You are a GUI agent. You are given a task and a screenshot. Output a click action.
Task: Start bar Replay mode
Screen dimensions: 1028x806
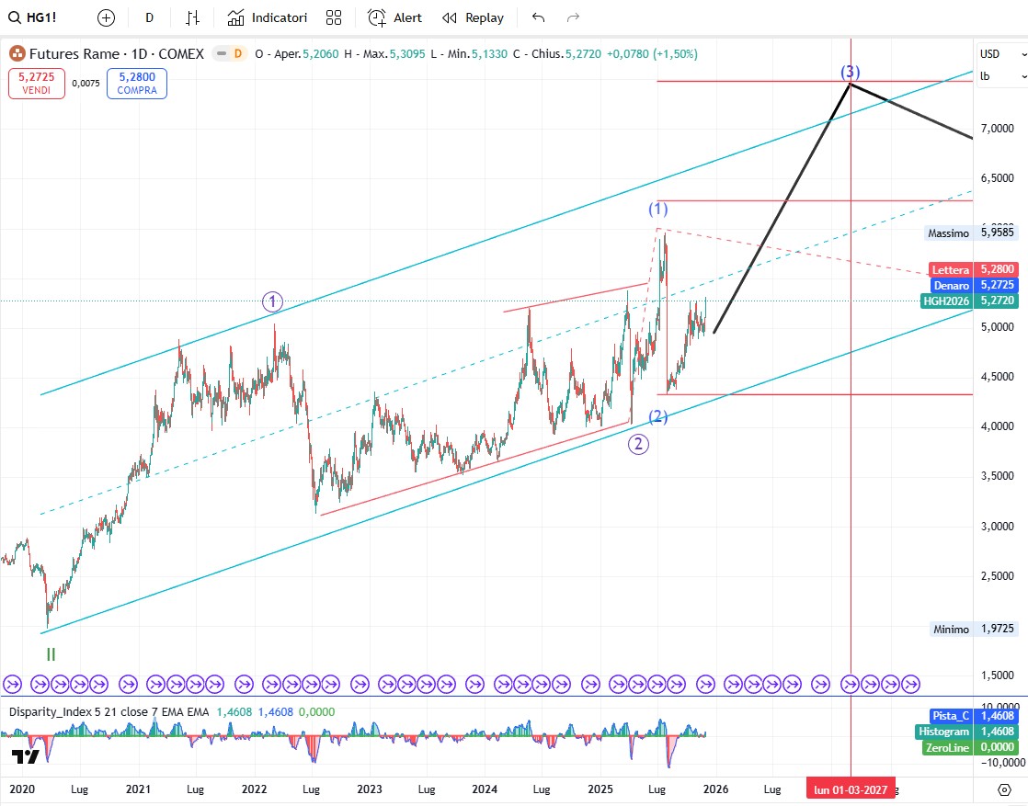[x=474, y=17]
